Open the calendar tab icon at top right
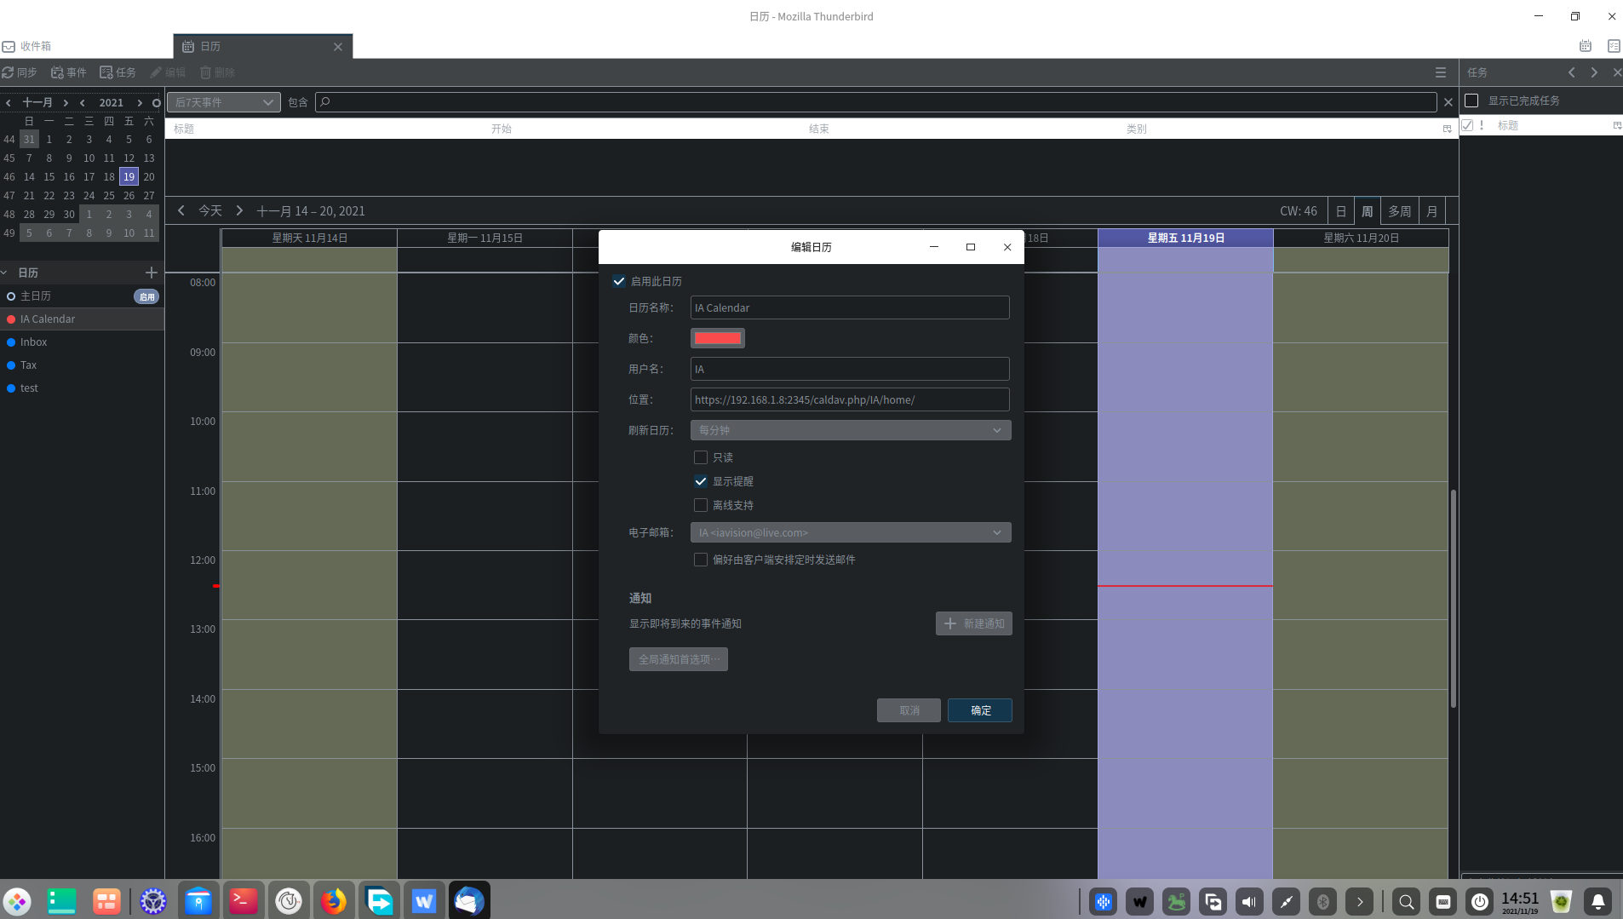 1586,46
